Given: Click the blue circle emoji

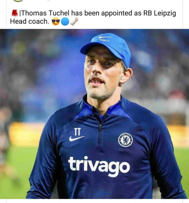Looking at the screenshot, I should point(65,22).
